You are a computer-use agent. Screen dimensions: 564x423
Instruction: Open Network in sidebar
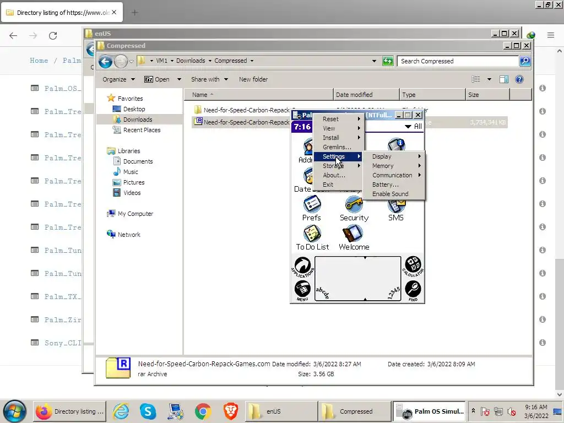coord(129,235)
